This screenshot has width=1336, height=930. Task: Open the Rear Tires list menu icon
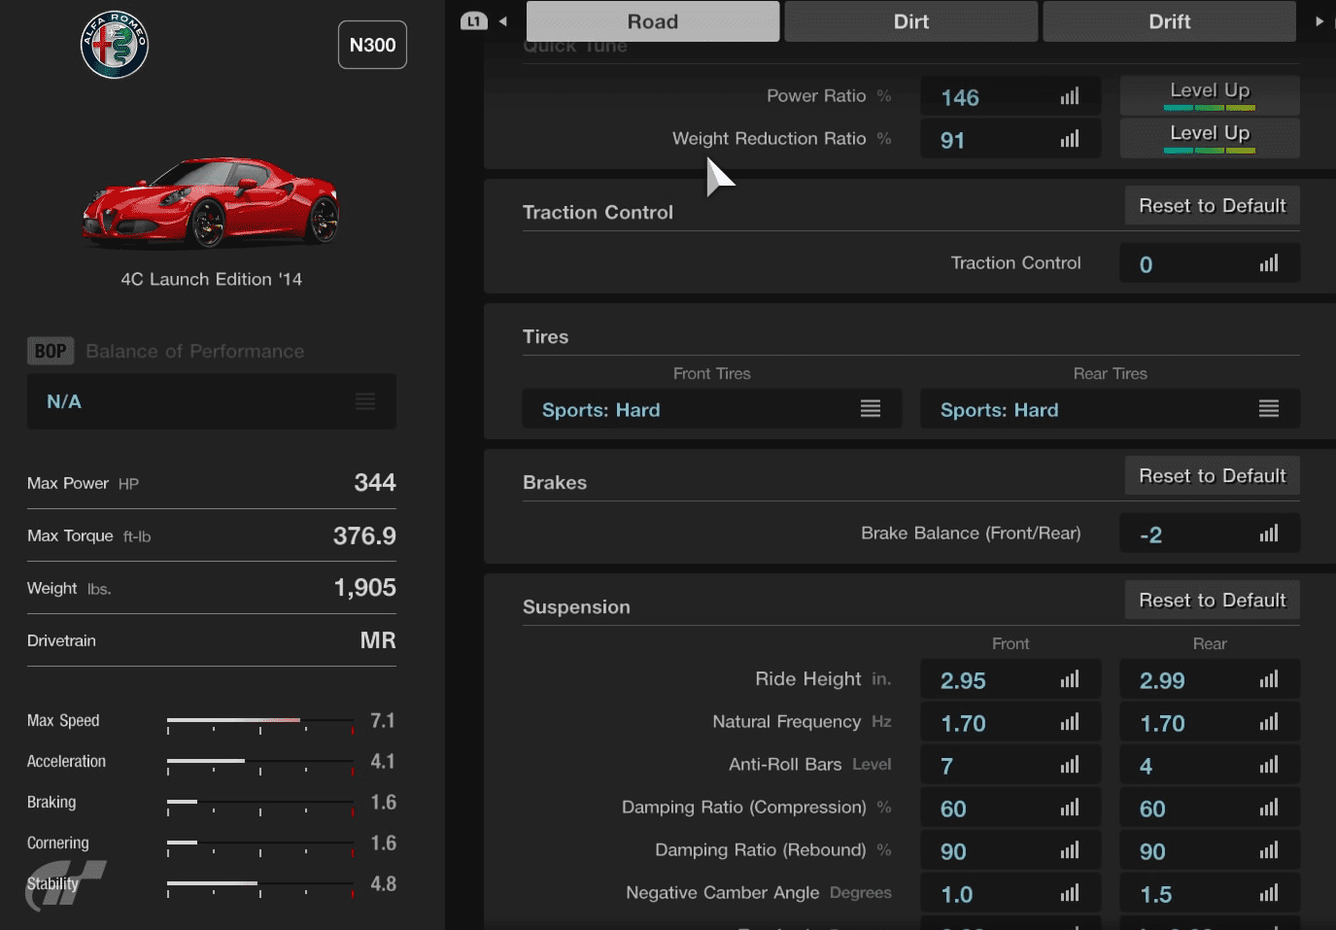coord(1269,409)
